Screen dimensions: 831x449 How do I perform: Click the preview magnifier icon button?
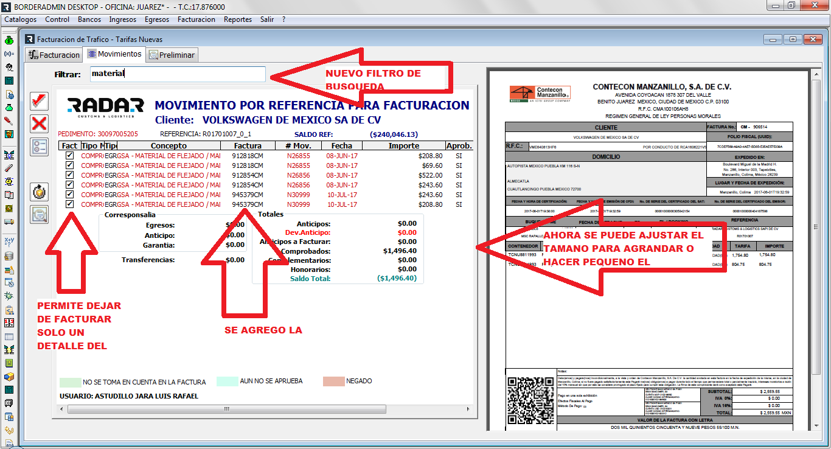tap(40, 215)
